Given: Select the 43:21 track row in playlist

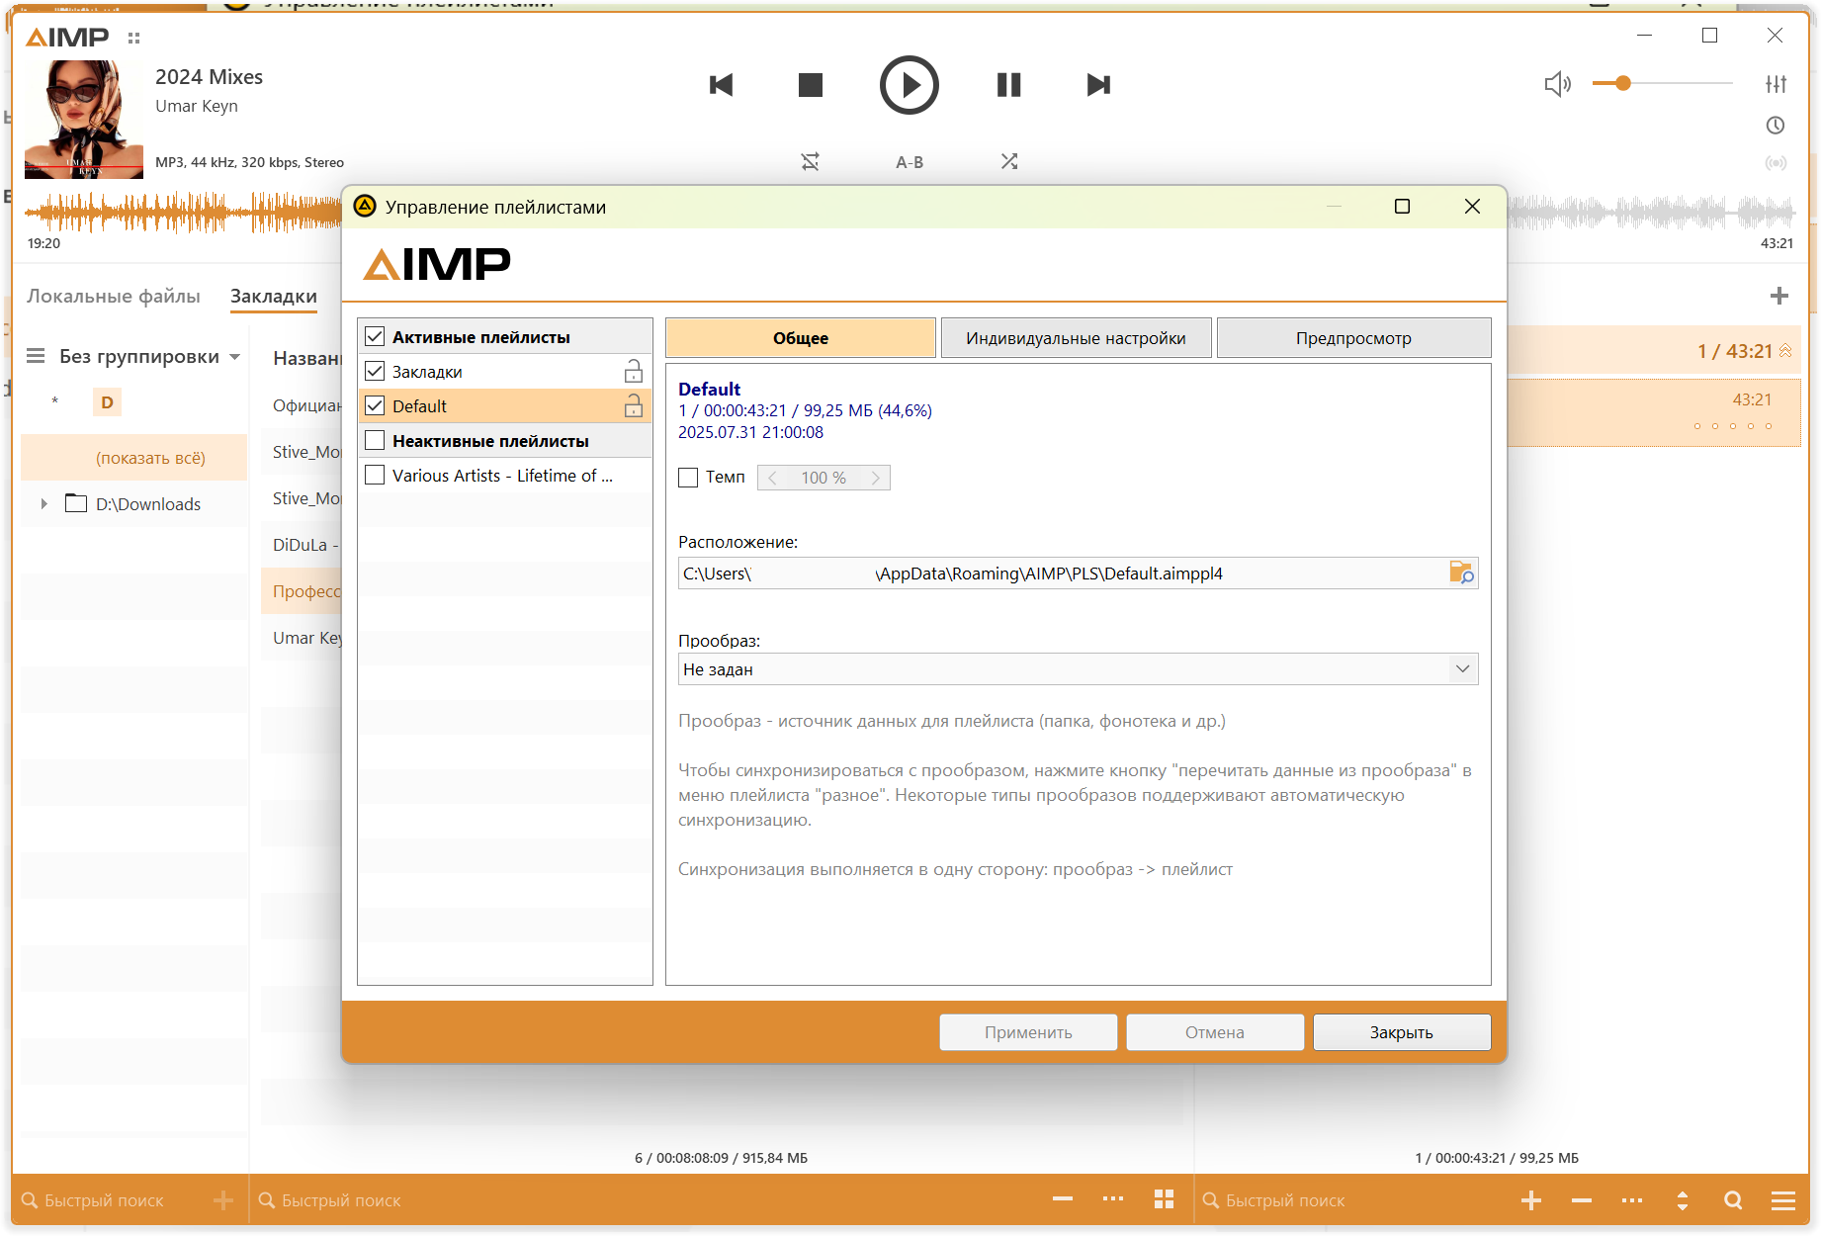Looking at the screenshot, I should point(1653,411).
